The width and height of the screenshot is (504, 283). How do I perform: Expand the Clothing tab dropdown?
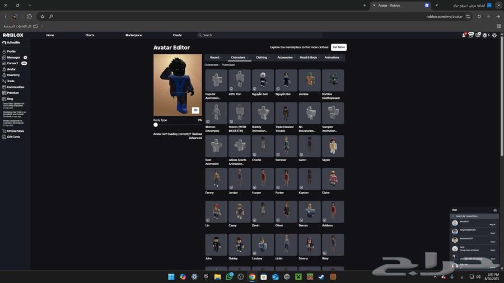[263, 58]
